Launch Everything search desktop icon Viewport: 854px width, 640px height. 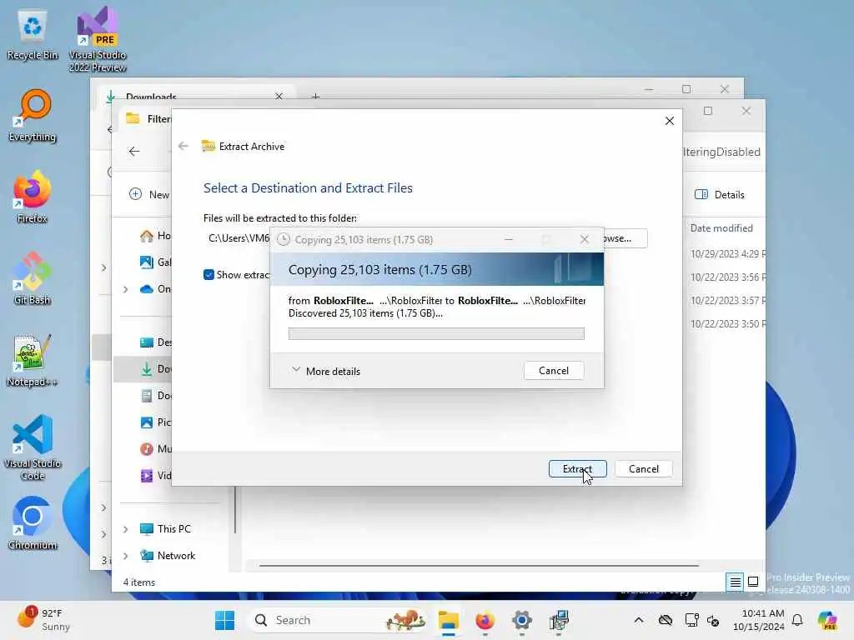pyautogui.click(x=33, y=115)
